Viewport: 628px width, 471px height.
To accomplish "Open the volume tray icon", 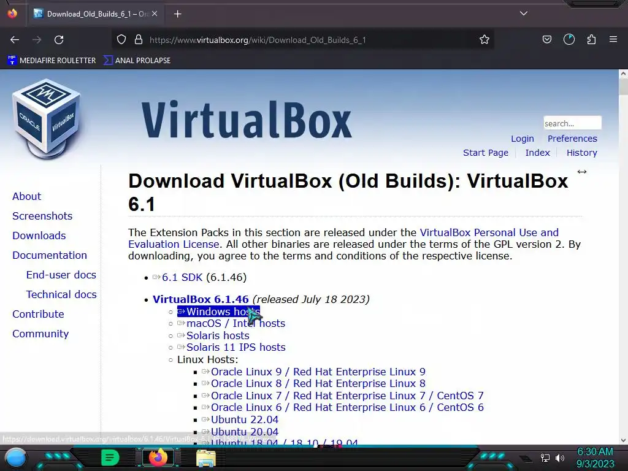I will tap(560, 458).
